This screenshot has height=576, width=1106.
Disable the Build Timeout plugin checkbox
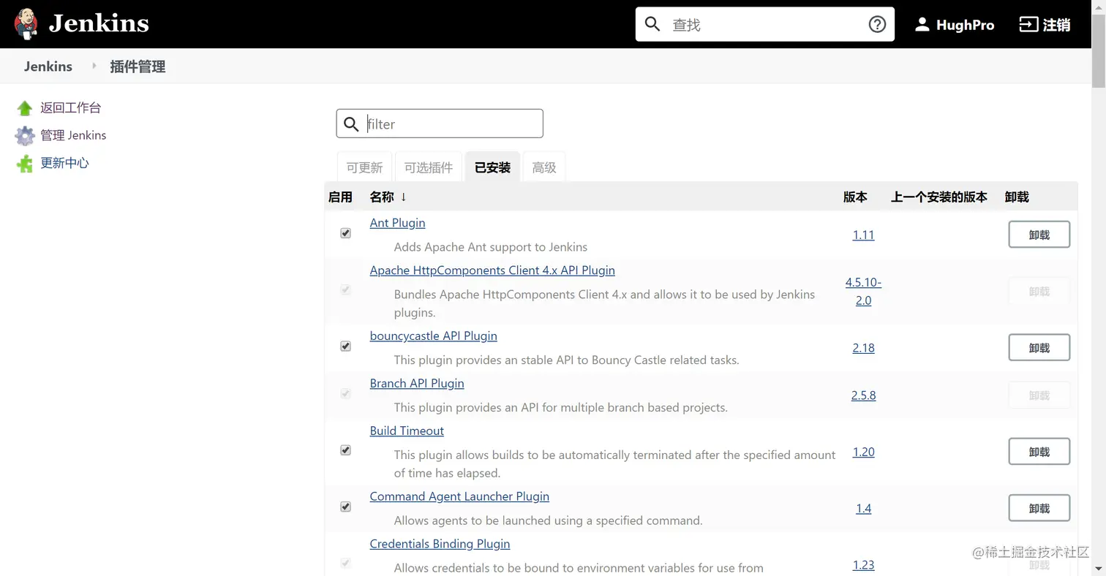tap(345, 450)
